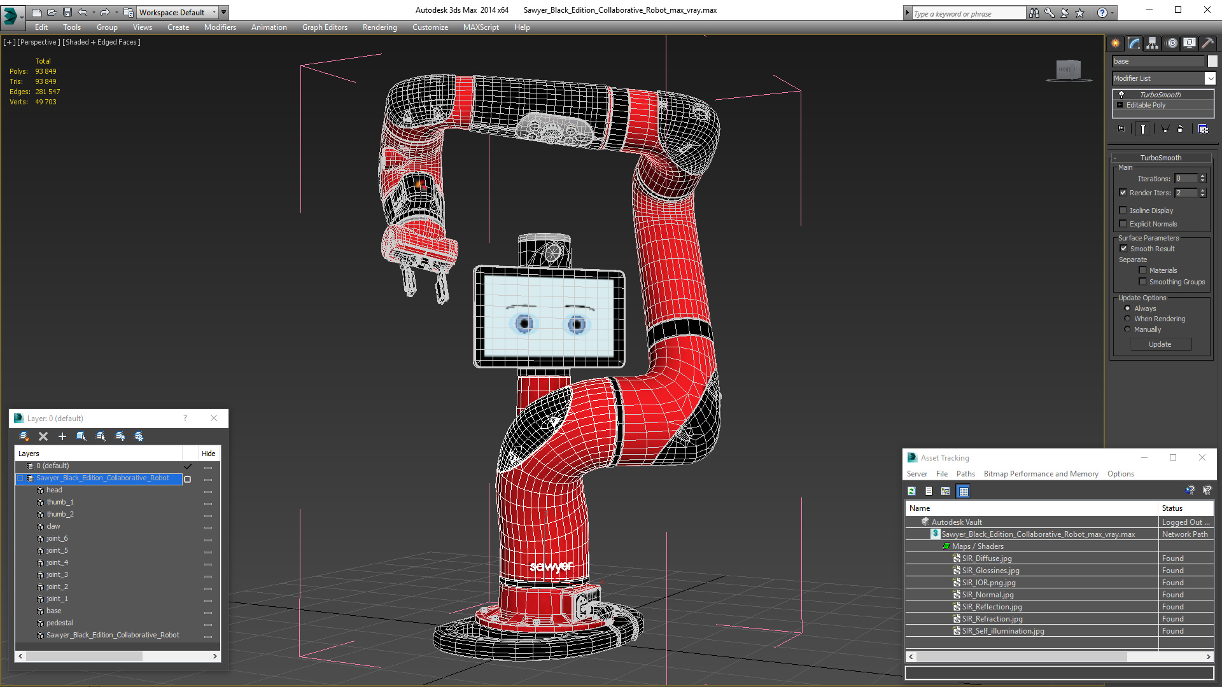
Task: Click Delete Layer X icon in Layer dialog
Action: coord(43,436)
